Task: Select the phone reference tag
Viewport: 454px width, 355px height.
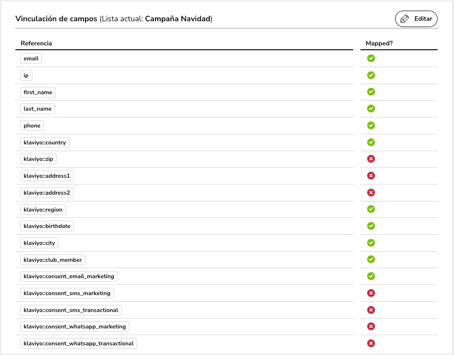Action: (32, 126)
